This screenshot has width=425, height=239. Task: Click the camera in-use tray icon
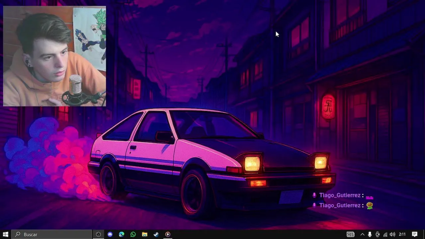(x=378, y=234)
